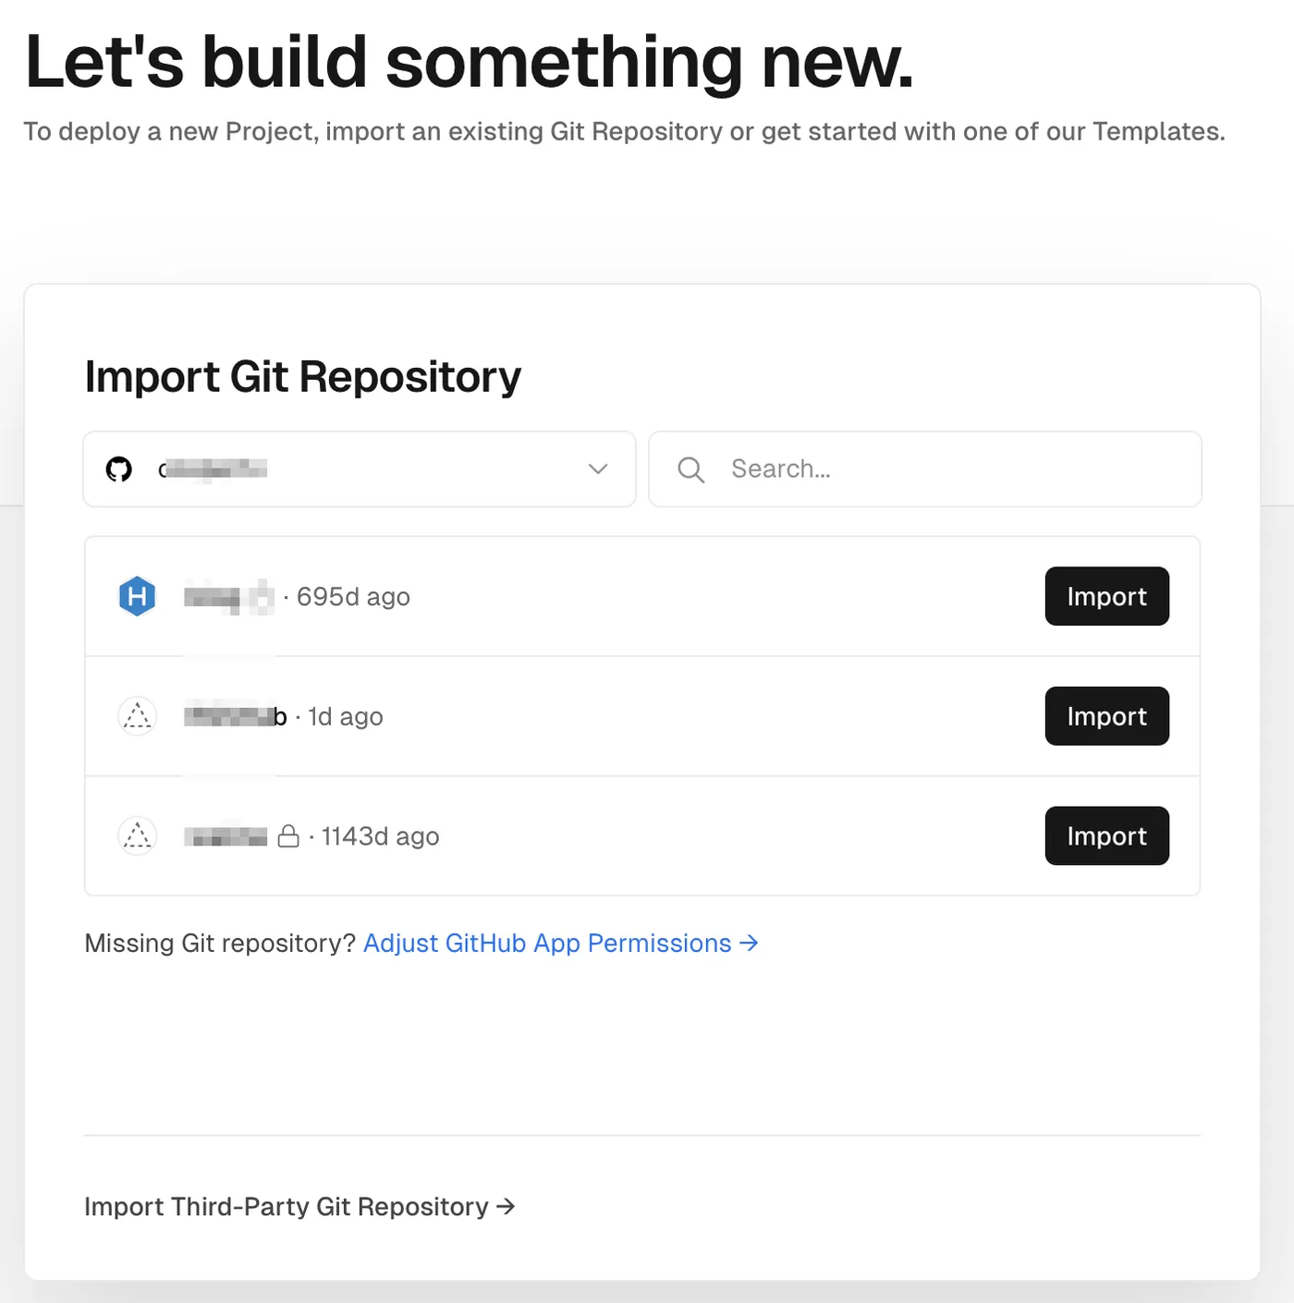Click the blue hexagon H repository icon
This screenshot has height=1303, width=1294.
pyautogui.click(x=137, y=596)
